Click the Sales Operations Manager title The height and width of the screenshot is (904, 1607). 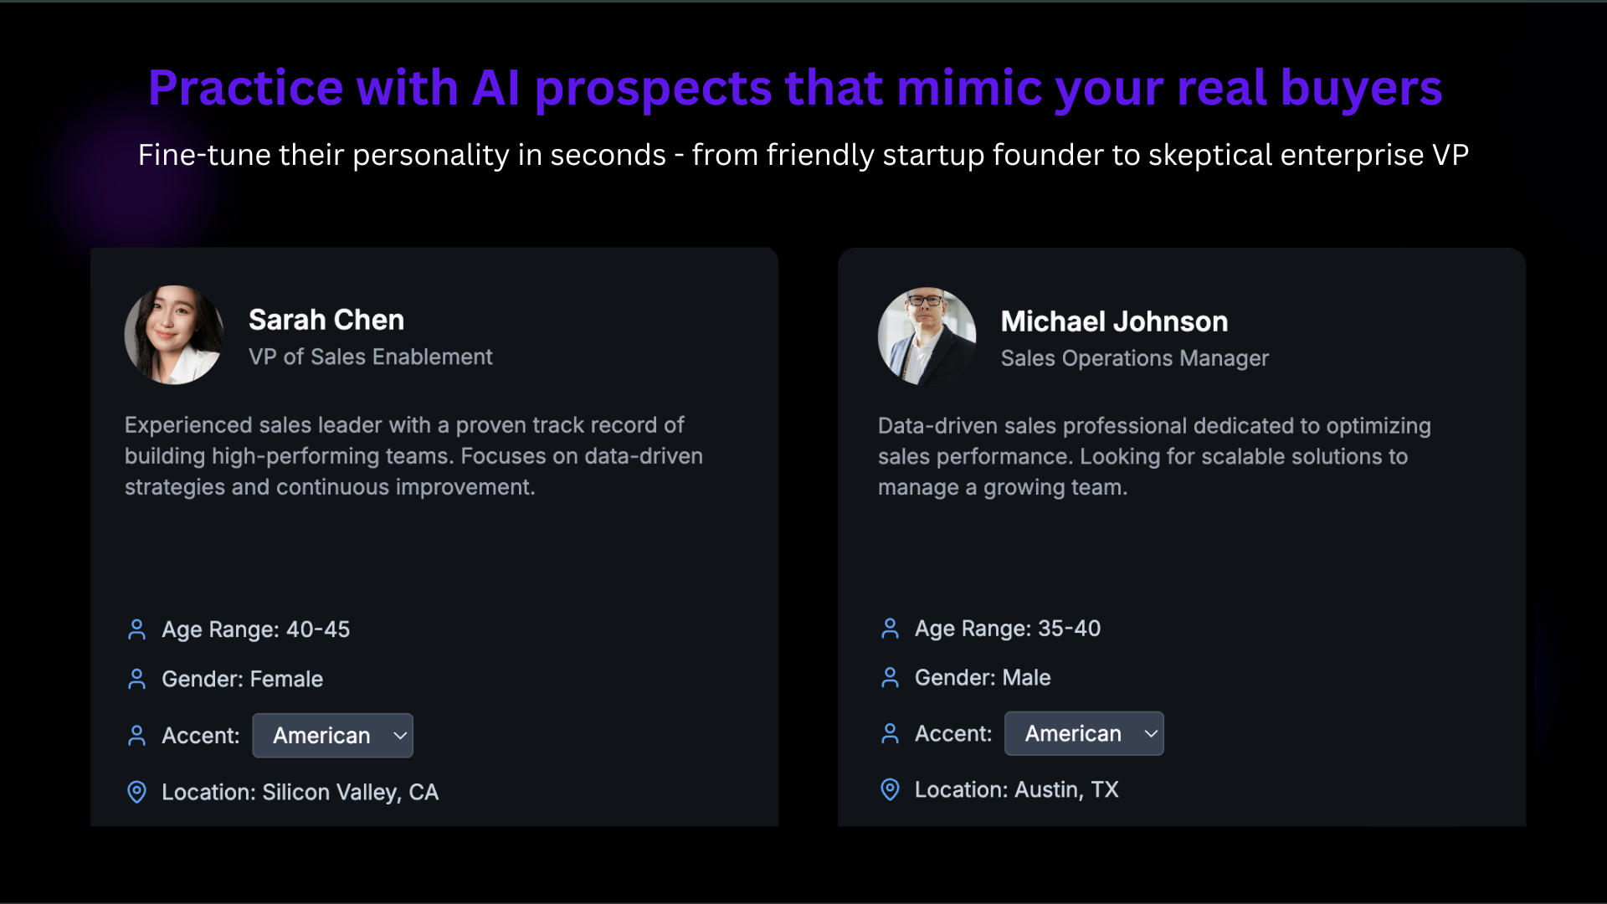point(1134,358)
